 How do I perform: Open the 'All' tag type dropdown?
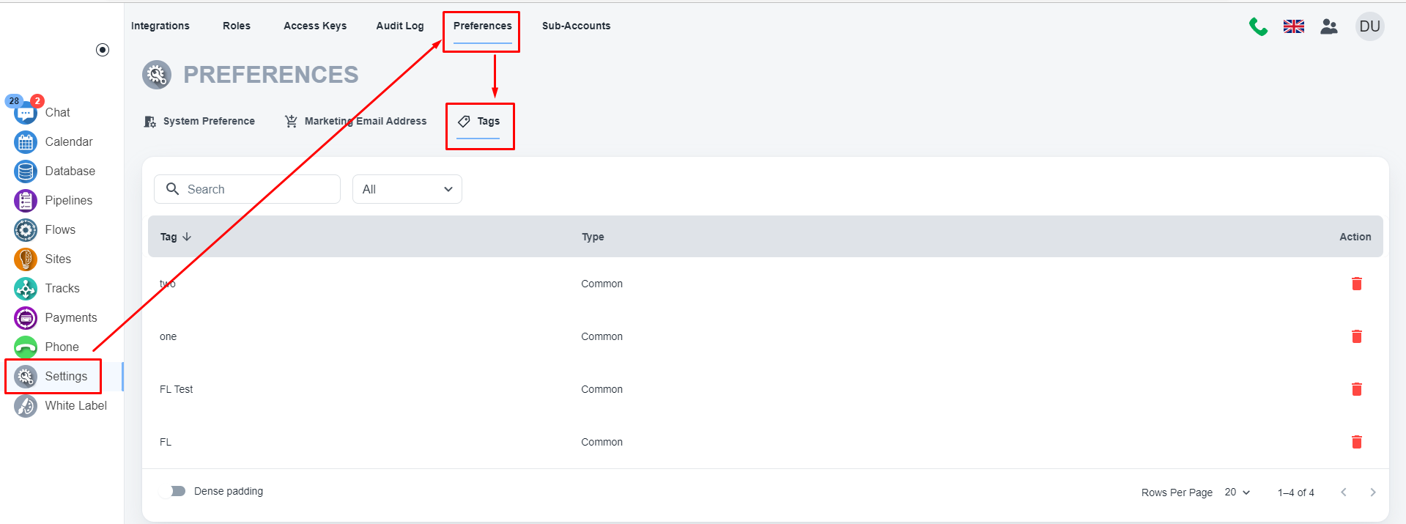pyautogui.click(x=407, y=189)
